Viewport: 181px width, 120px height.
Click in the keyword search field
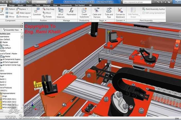pos(137,2)
